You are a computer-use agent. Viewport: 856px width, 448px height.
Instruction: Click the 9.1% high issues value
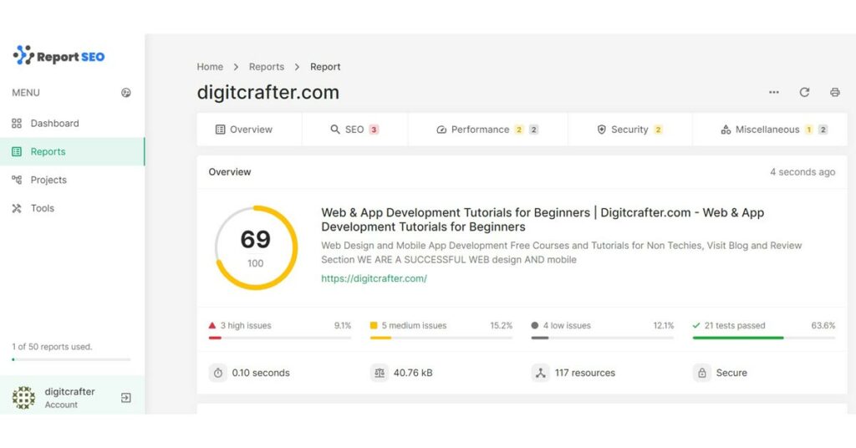tap(343, 326)
